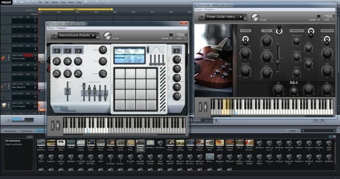Select the Electric Bass instrument thumbnail
Viewport: 340px width, 179px height.
(91, 143)
